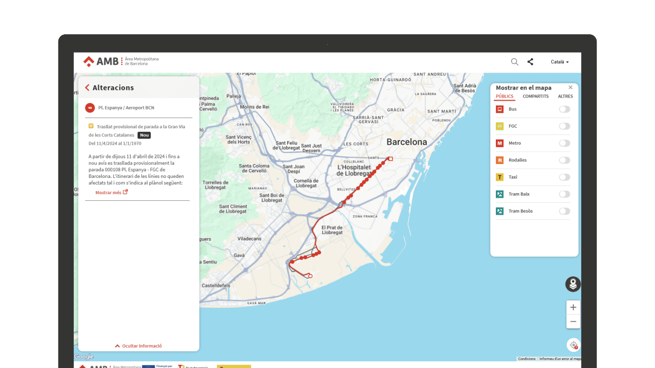Turn on the FGC toggle
The image size is (655, 368).
(564, 126)
